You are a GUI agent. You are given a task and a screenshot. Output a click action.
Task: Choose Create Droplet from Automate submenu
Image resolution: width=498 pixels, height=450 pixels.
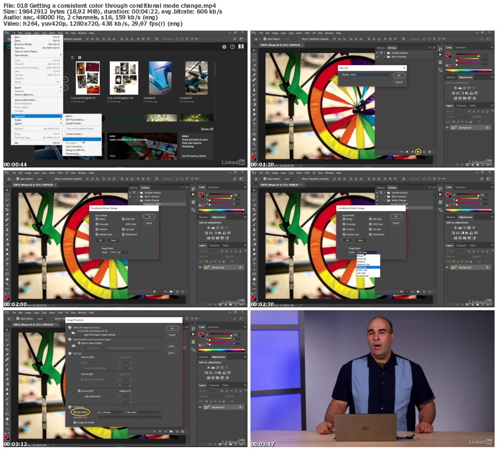click(x=82, y=123)
